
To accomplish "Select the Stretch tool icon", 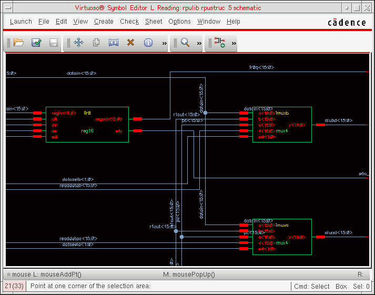I will click(x=114, y=43).
